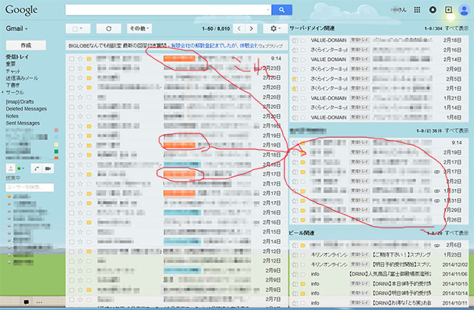Click the share plus-box icon
Viewport: 474px width, 310px height.
click(449, 10)
